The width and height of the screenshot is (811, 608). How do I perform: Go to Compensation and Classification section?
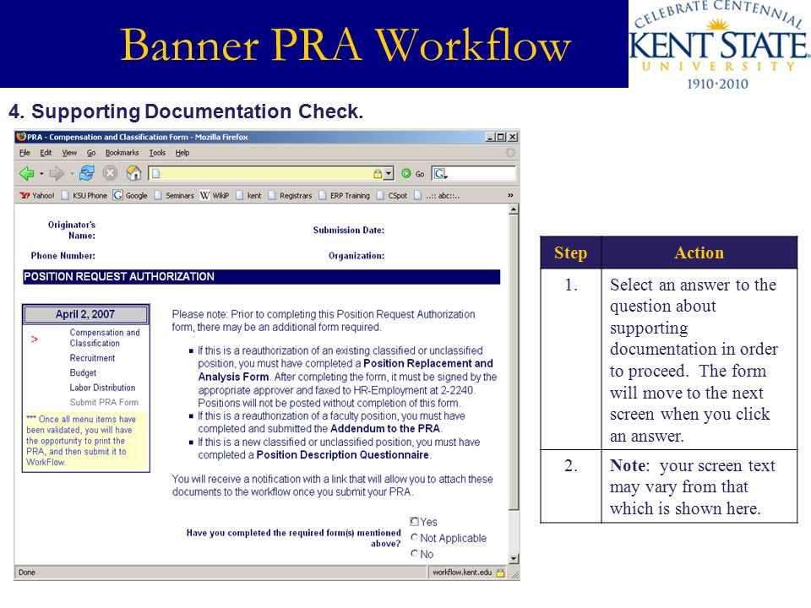click(105, 338)
